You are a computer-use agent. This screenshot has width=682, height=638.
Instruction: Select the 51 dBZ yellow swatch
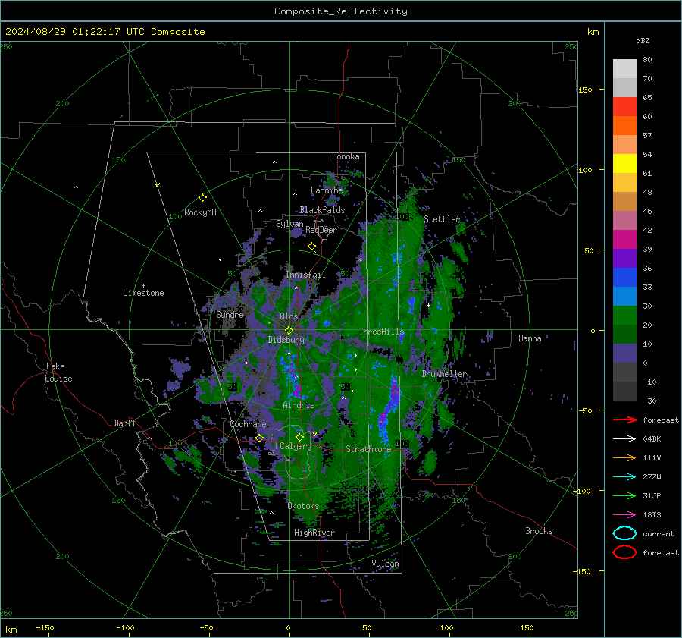(624, 164)
